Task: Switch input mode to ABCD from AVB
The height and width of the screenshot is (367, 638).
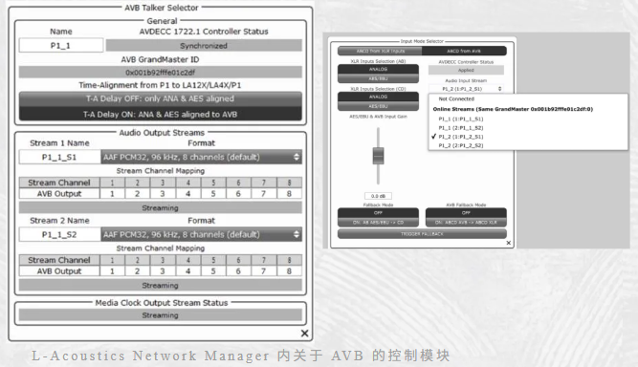Action: tap(464, 51)
